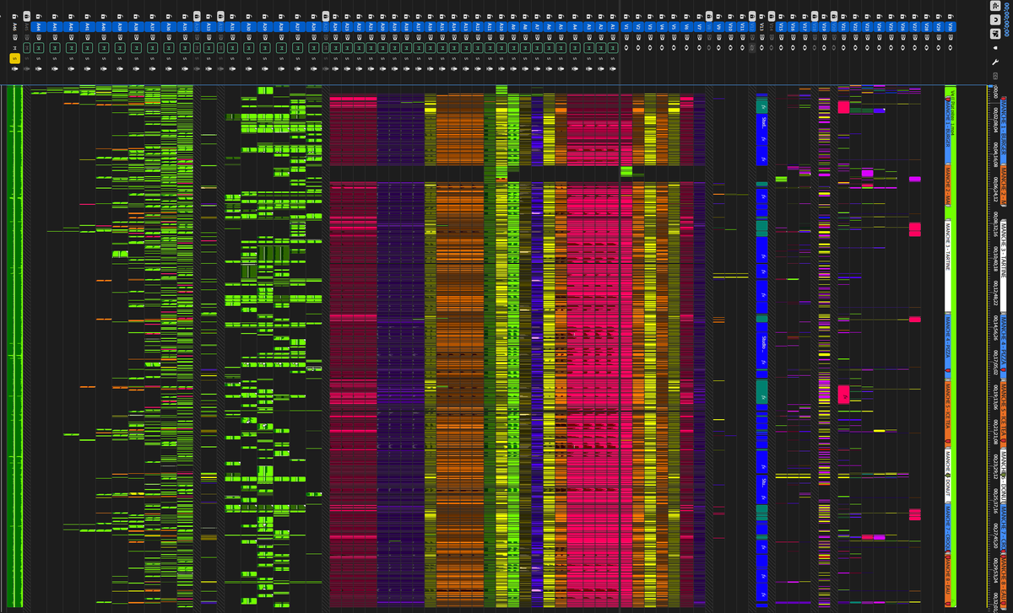
Task: Toggle track targeting button A41
Action: coord(87,27)
